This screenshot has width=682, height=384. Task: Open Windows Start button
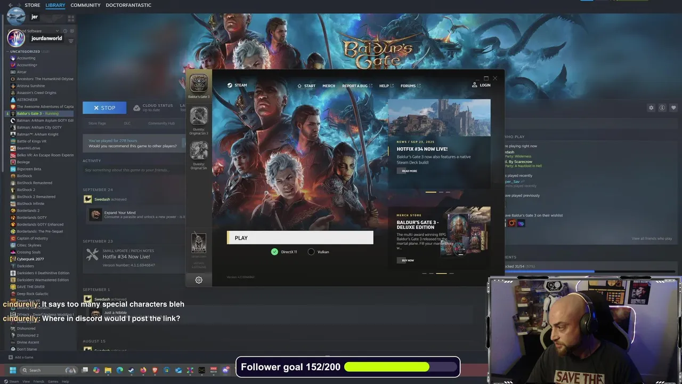click(x=13, y=370)
